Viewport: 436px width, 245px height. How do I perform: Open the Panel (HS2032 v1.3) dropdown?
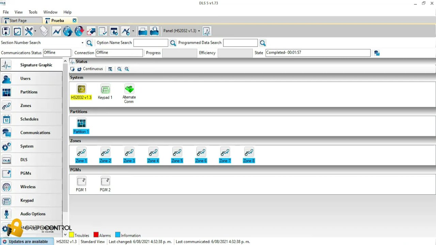coord(182,31)
